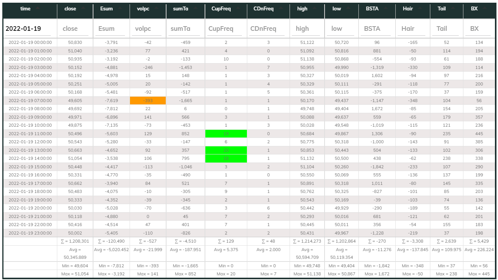
Task: Focus the high filter input
Action: tap(307, 29)
